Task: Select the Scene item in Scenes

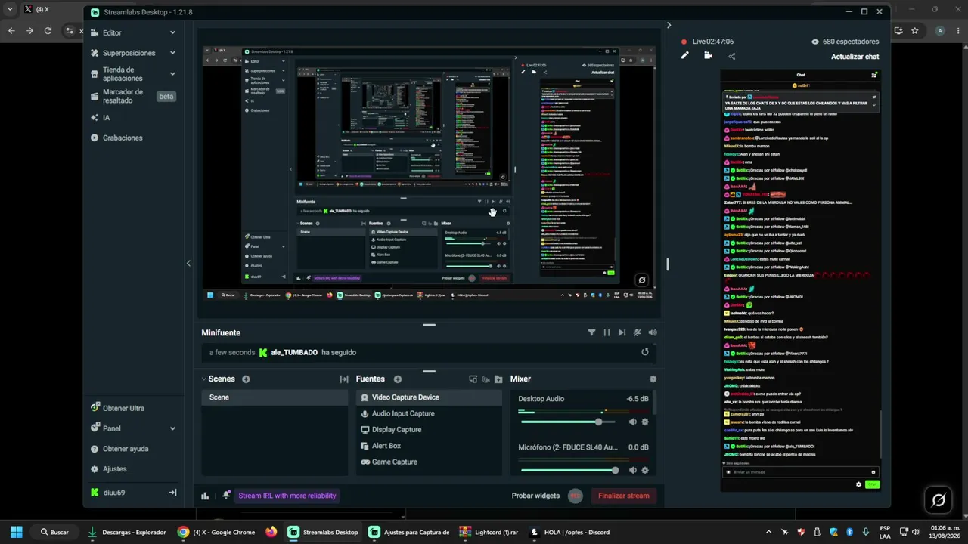Action: point(275,397)
